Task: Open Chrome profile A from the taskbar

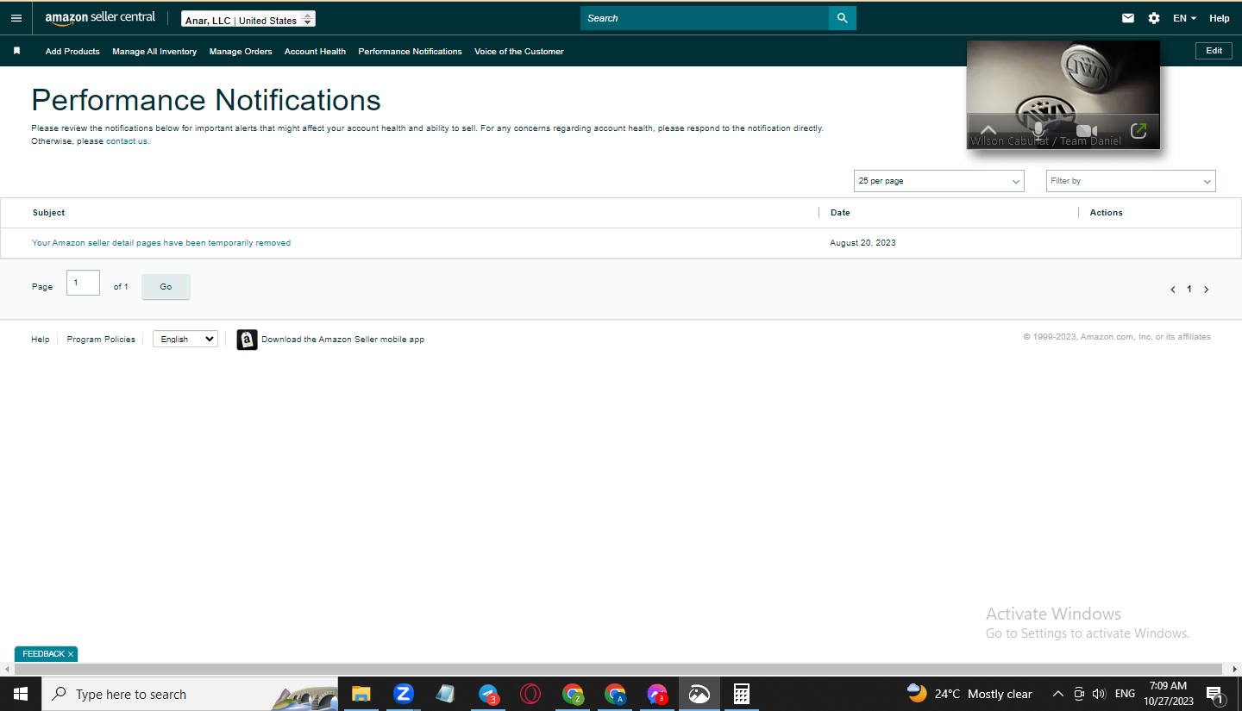Action: [x=615, y=694]
